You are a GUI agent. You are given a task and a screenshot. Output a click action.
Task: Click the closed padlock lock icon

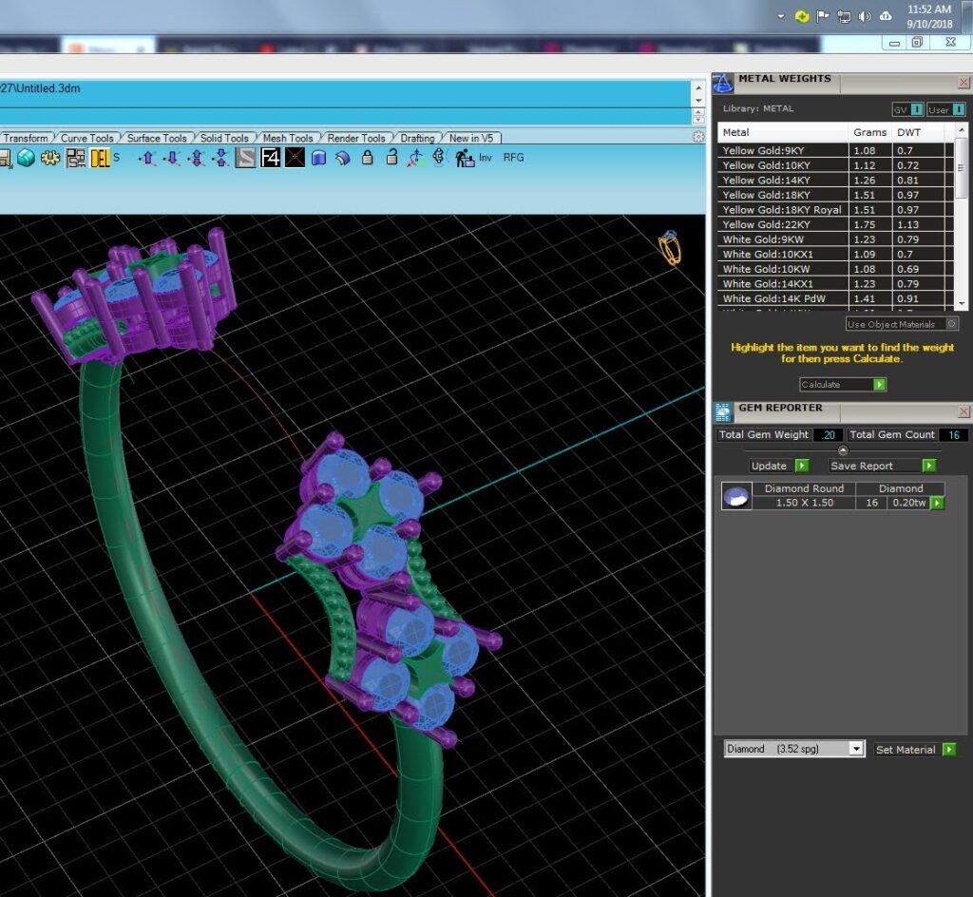pyautogui.click(x=368, y=158)
